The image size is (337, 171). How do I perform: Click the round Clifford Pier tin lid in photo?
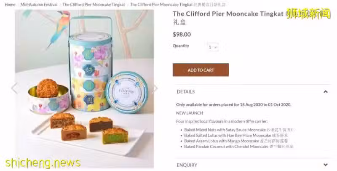point(127,92)
